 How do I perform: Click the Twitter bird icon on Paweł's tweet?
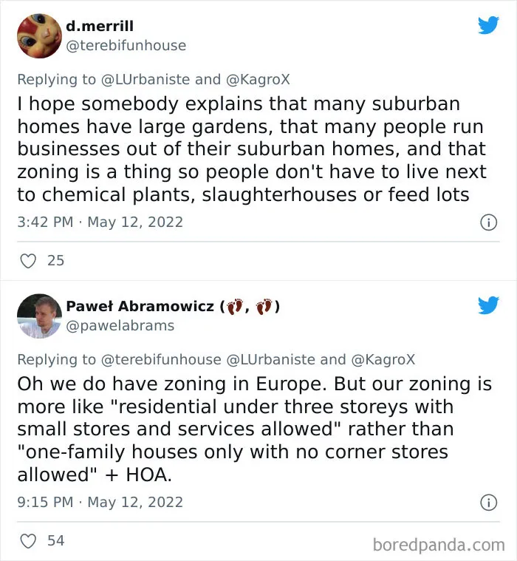[x=488, y=305]
